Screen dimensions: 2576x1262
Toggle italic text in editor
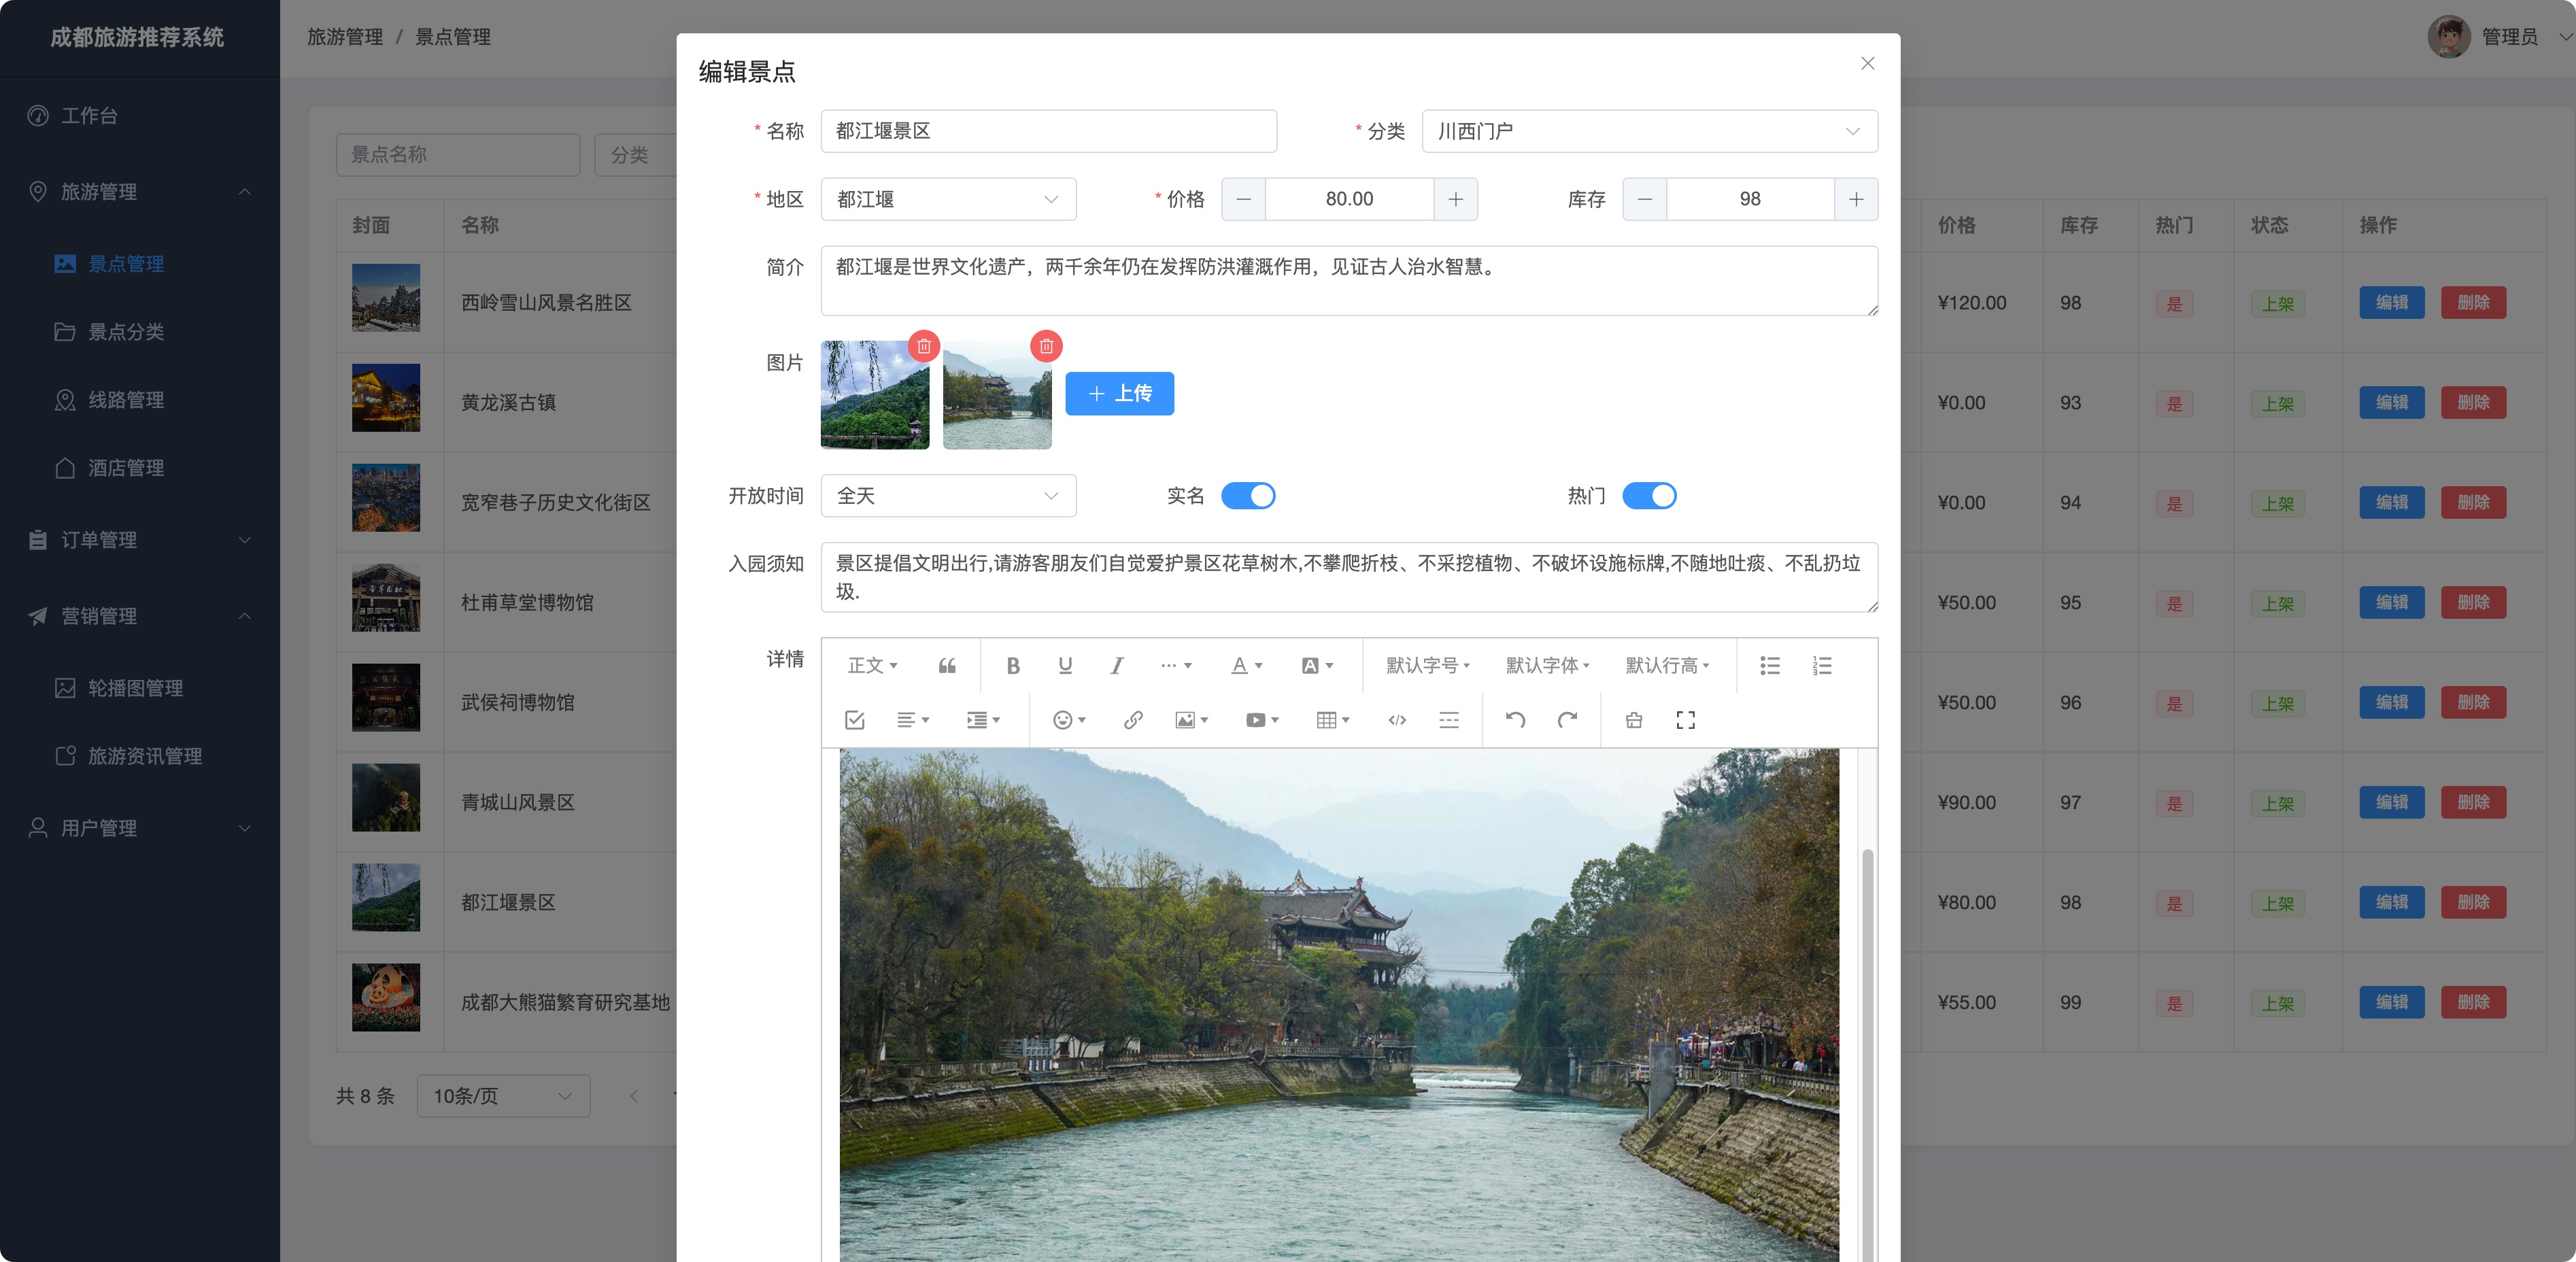point(1117,666)
